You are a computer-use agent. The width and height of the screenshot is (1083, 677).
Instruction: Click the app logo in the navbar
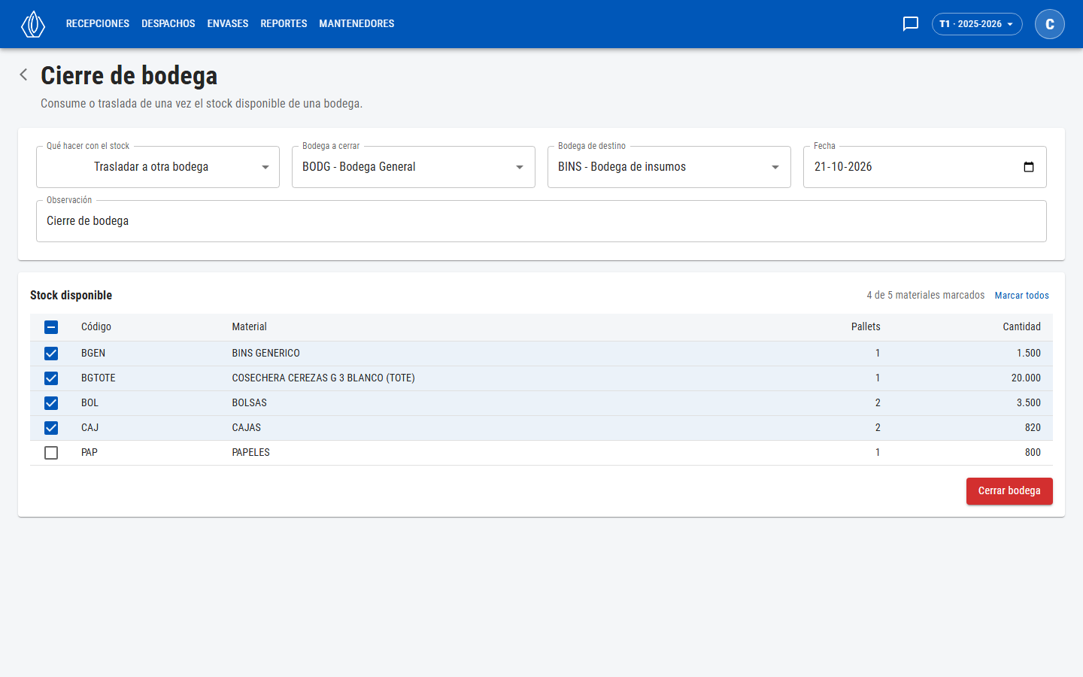(x=33, y=24)
